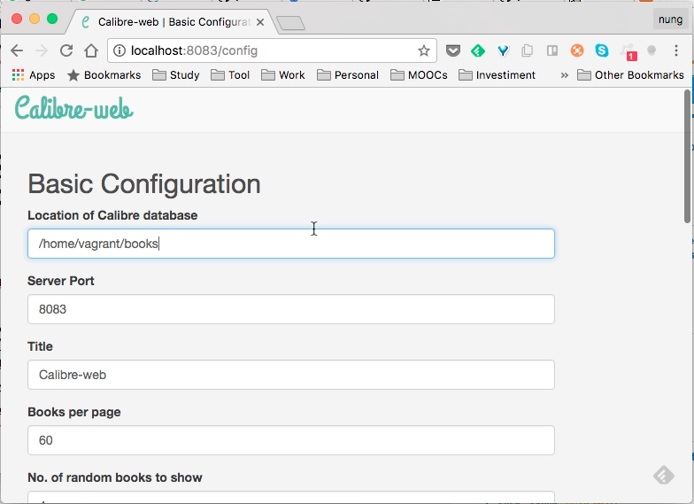694x504 pixels.
Task: Click the browser forward arrow
Action: click(x=42, y=50)
